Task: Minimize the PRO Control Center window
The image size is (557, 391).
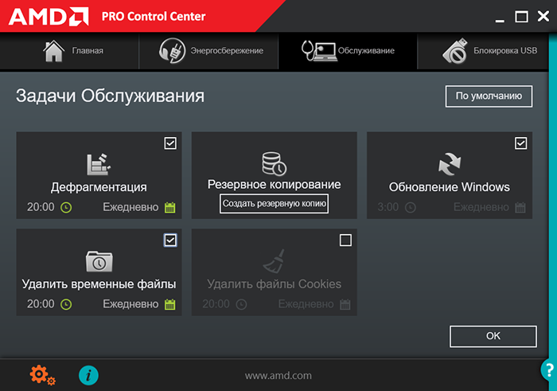Action: (500, 21)
